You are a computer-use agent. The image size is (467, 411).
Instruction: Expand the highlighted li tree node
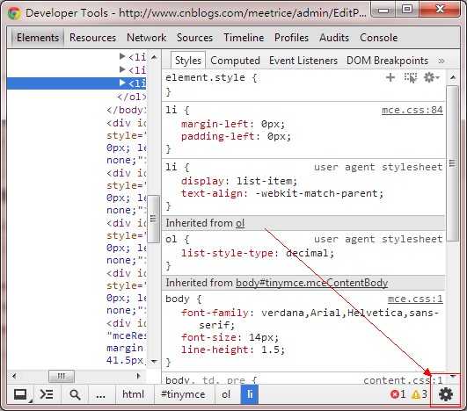[x=122, y=83]
